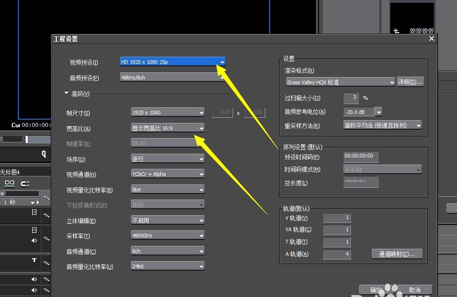Open the 立体编辑 dropdown
457x297 pixels.
[167, 220]
